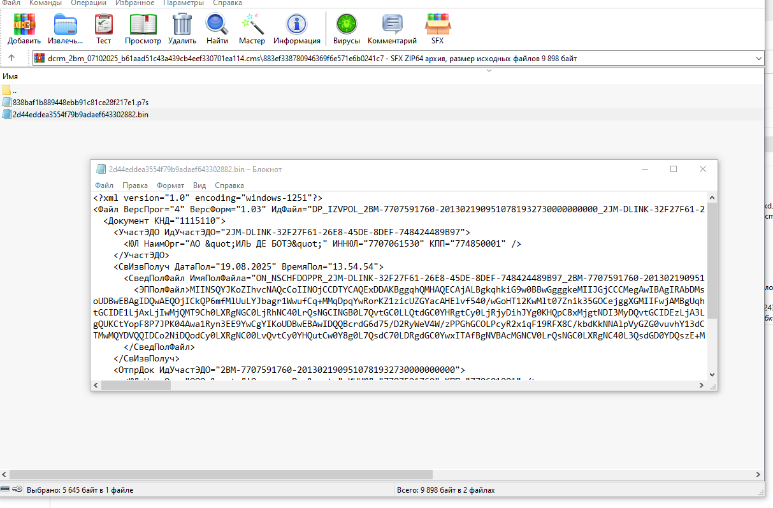Scan archive with Вирусы tool

(347, 24)
